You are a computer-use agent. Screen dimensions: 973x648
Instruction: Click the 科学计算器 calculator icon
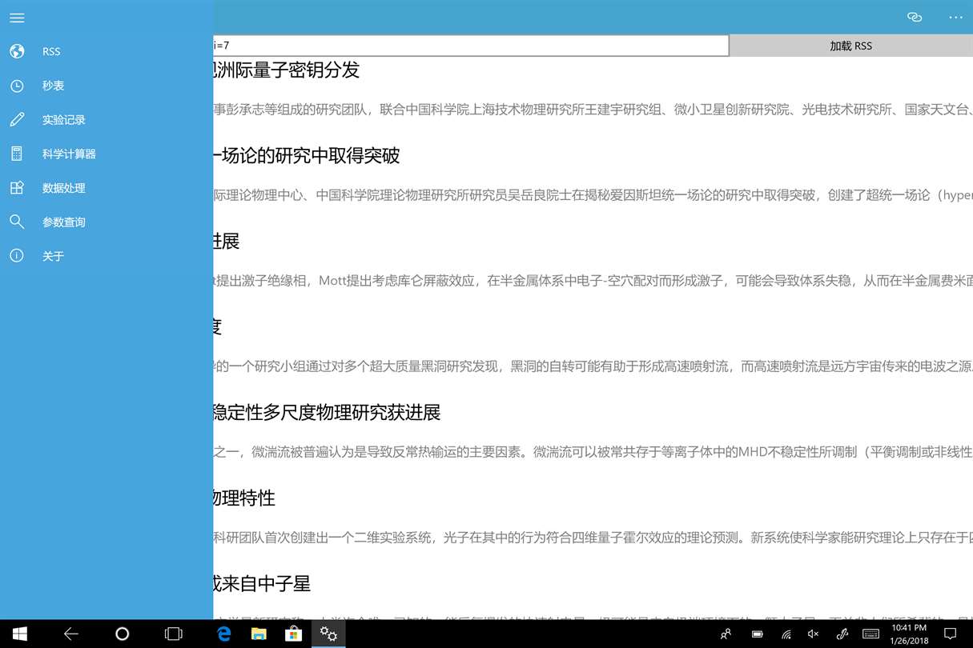pyautogui.click(x=17, y=154)
